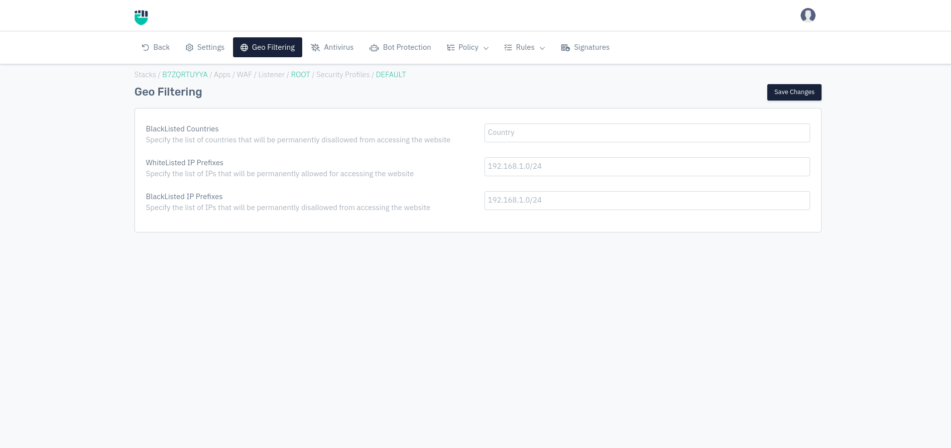Click the Antivirus bug icon

tap(315, 48)
